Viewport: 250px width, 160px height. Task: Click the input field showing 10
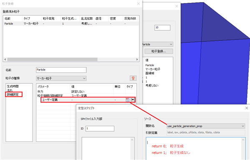coord(162,27)
